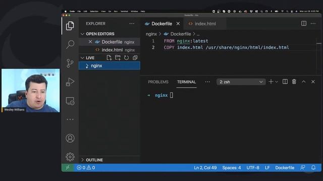Create a new terminal with plus icon

click(271, 81)
